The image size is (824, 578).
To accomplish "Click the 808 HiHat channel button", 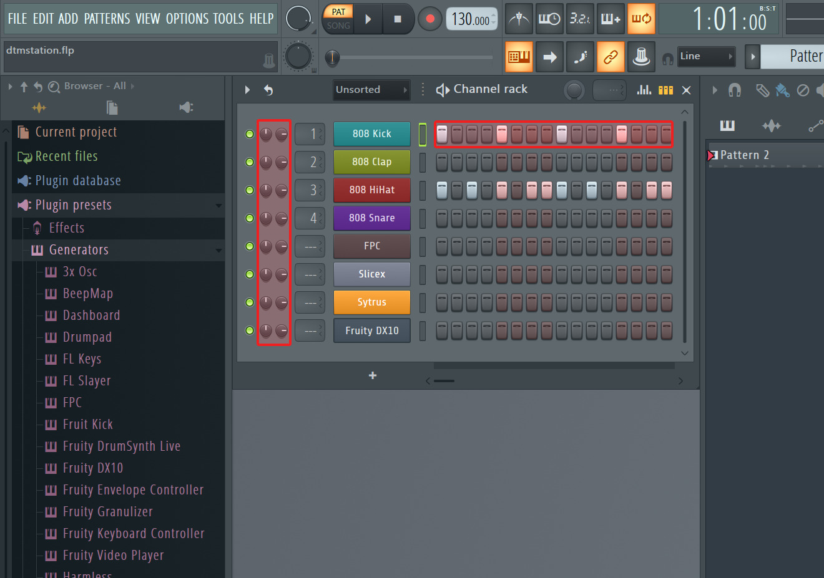I will click(x=372, y=190).
